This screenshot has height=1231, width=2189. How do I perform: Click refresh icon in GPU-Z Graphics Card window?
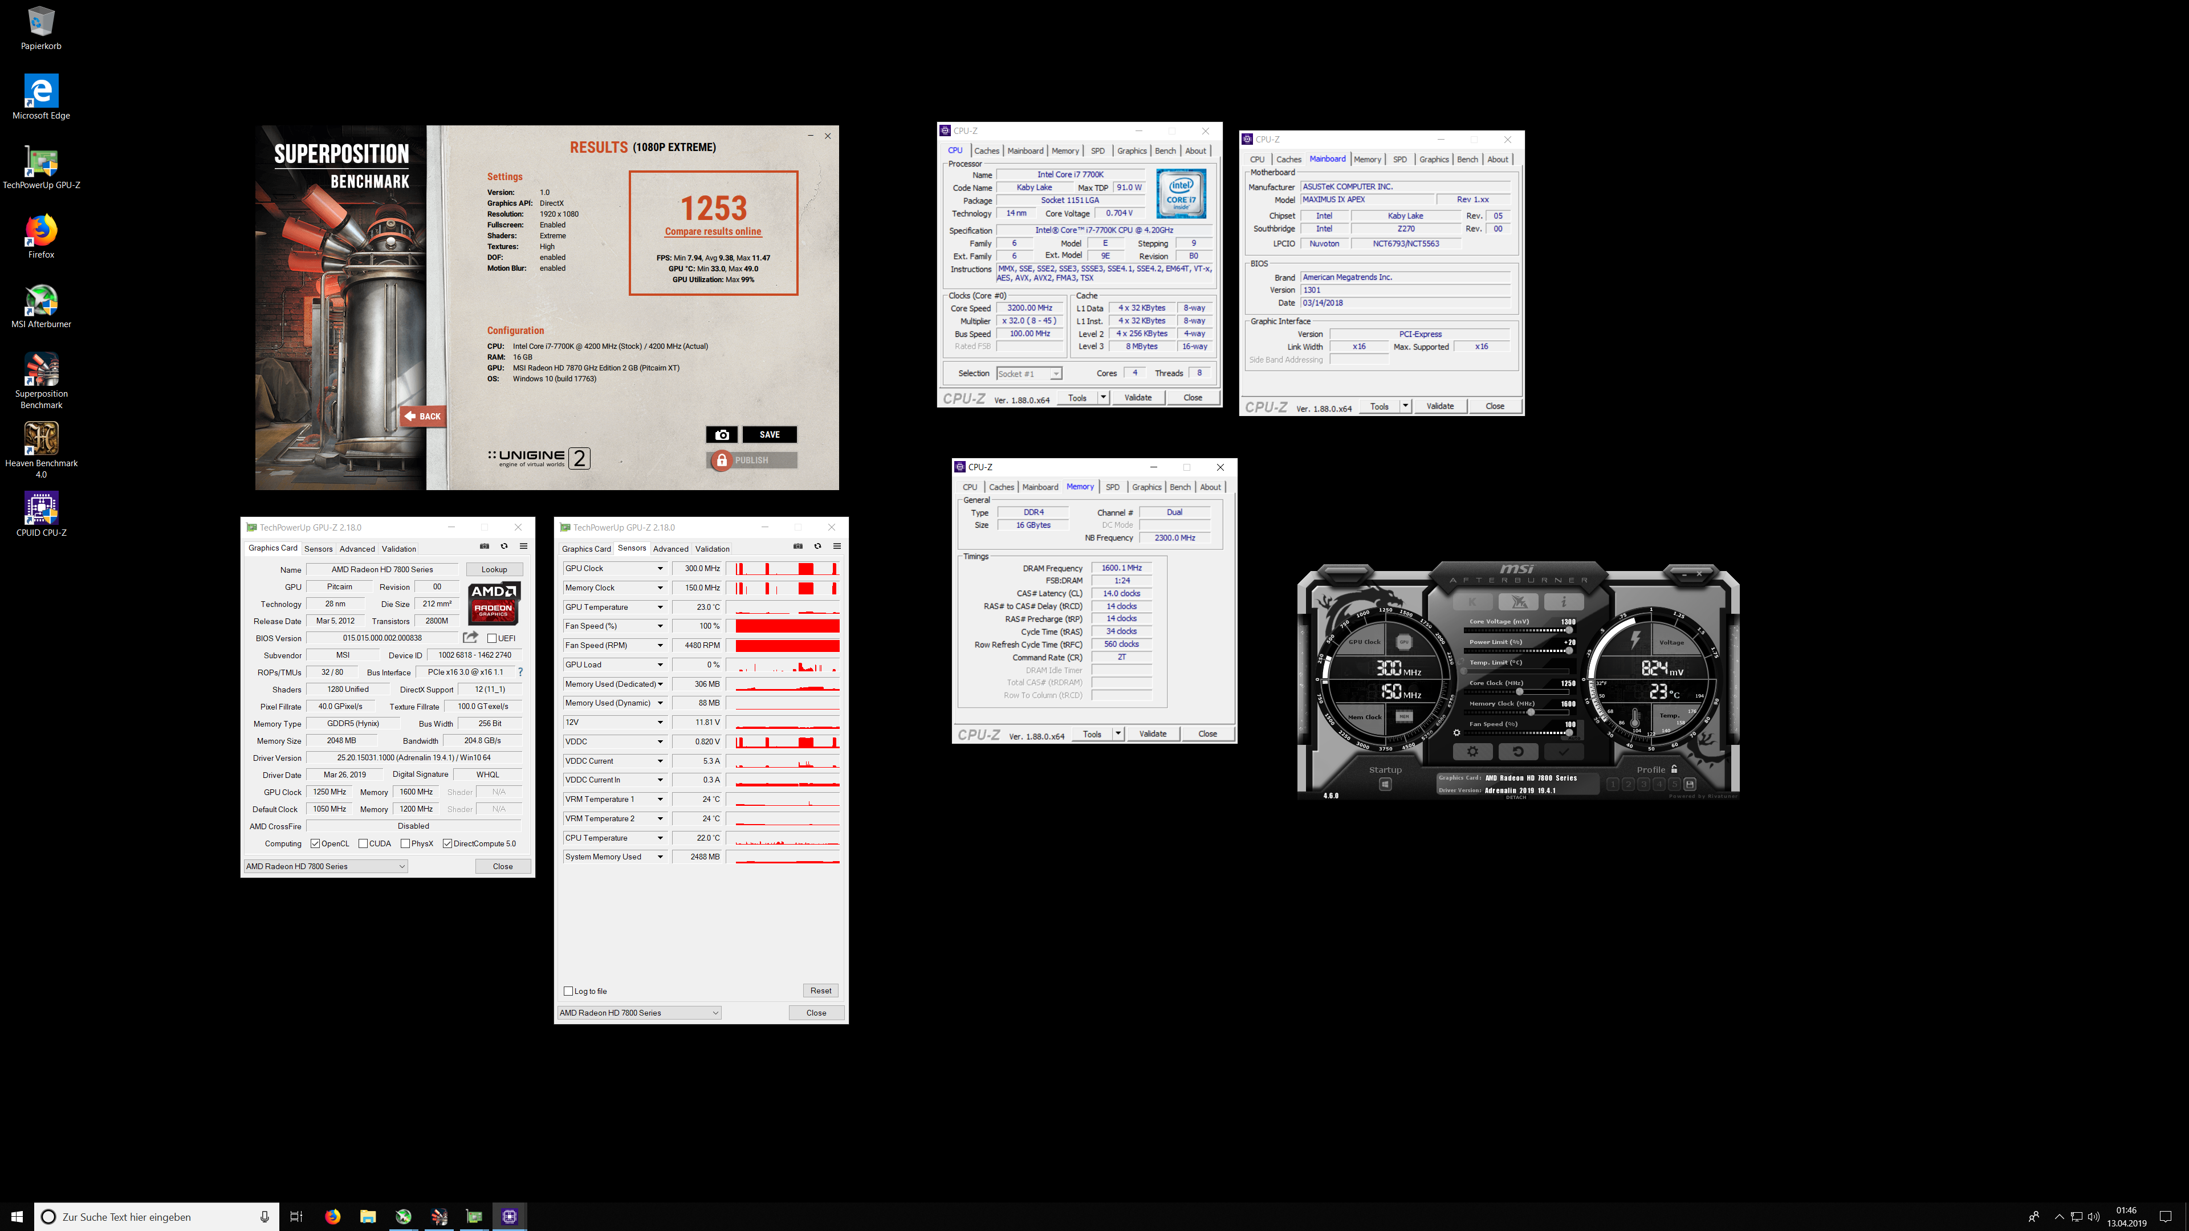(x=504, y=547)
